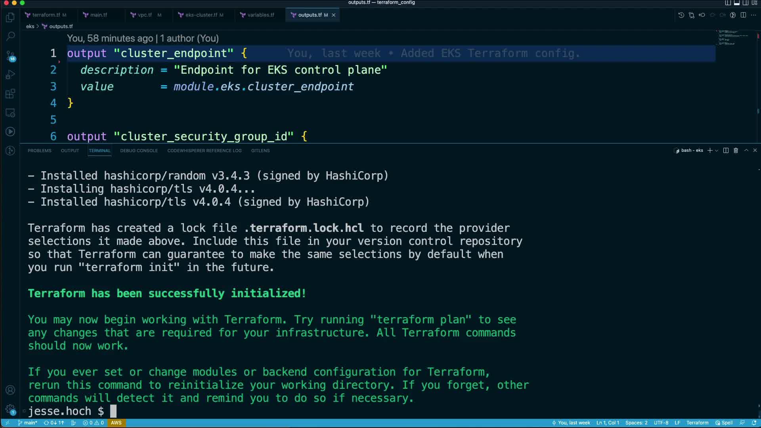Screen dimensions: 761x428
Task: Open file history clock icon
Action: coord(681,15)
